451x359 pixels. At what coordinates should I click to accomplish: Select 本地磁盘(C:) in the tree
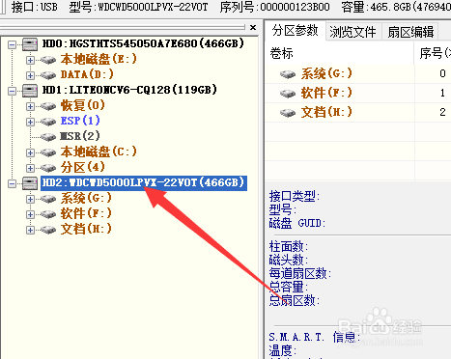[x=99, y=152]
